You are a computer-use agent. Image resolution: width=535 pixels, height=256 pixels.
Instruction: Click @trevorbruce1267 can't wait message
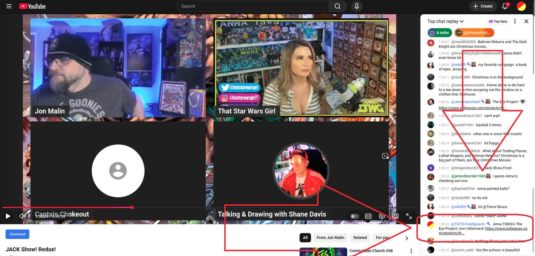492,116
